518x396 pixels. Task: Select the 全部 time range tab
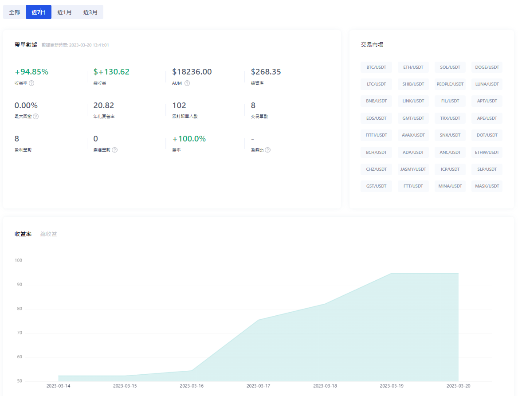15,12
